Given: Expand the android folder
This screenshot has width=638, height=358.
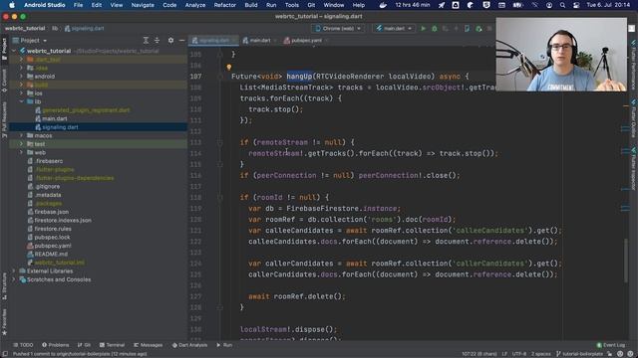Looking at the screenshot, I should coord(22,77).
